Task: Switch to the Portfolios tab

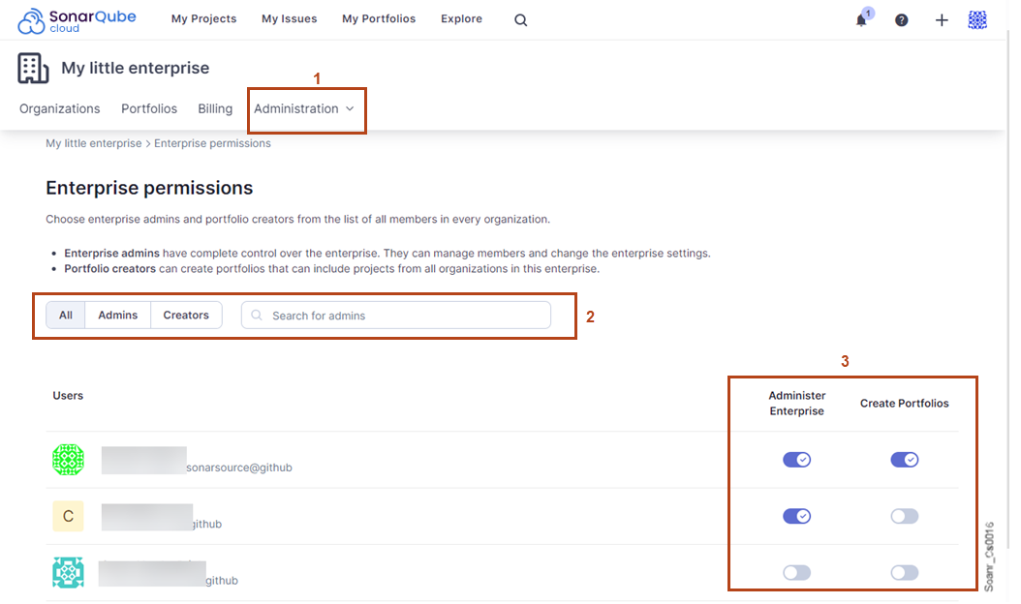Action: (149, 109)
